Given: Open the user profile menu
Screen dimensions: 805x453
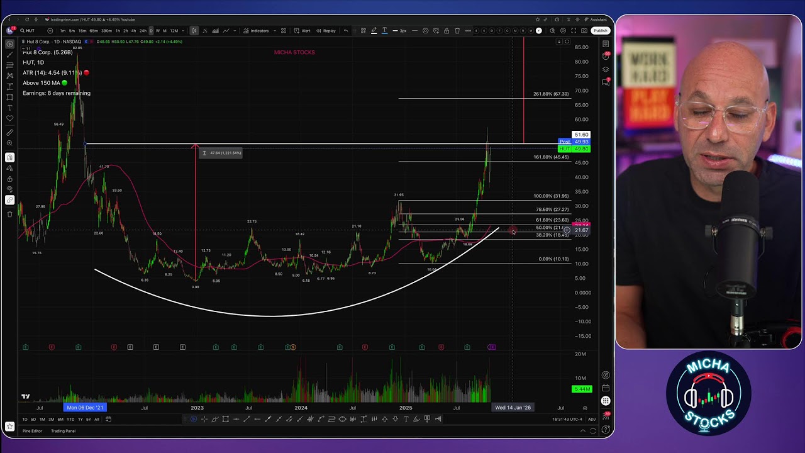Looking at the screenshot, I should pos(10,31).
